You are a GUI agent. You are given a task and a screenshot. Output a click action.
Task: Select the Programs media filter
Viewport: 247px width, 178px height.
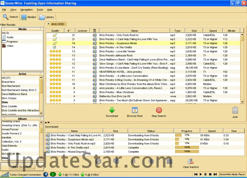pos(10,42)
